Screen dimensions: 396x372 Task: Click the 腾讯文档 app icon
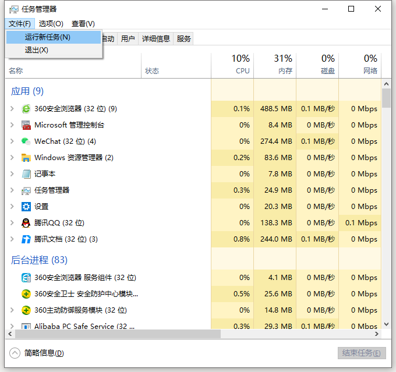26,239
